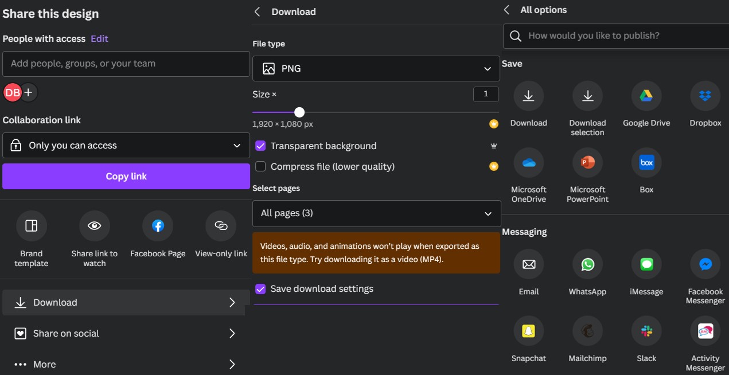Image resolution: width=729 pixels, height=375 pixels.
Task: Uncheck Save download settings
Action: (260, 289)
